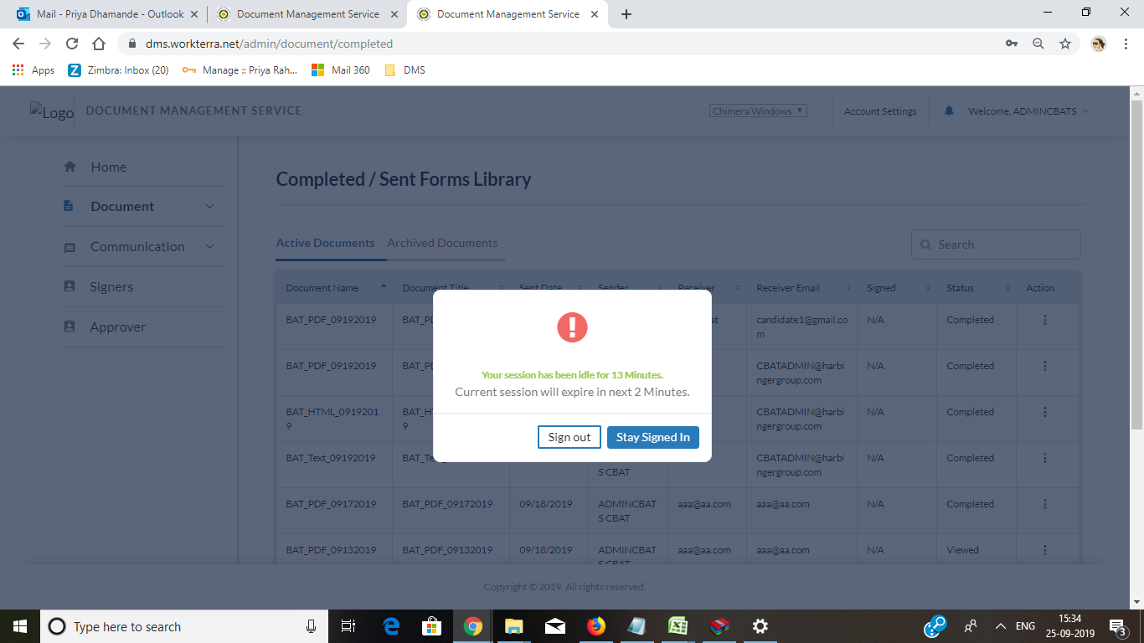Screen dimensions: 1144x643
Task: Open the Signers sidebar item
Action: point(111,286)
